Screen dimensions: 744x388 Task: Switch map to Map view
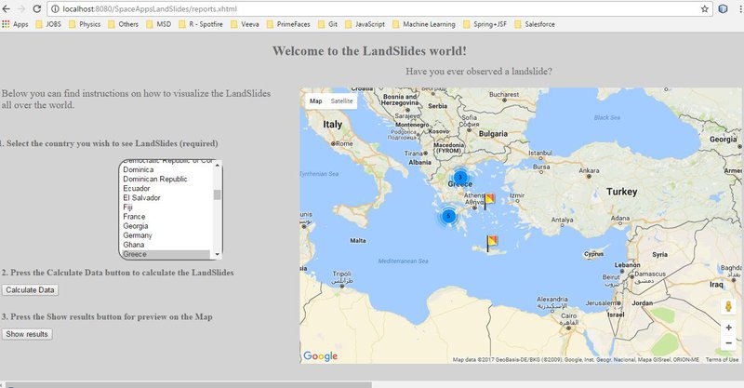(316, 100)
